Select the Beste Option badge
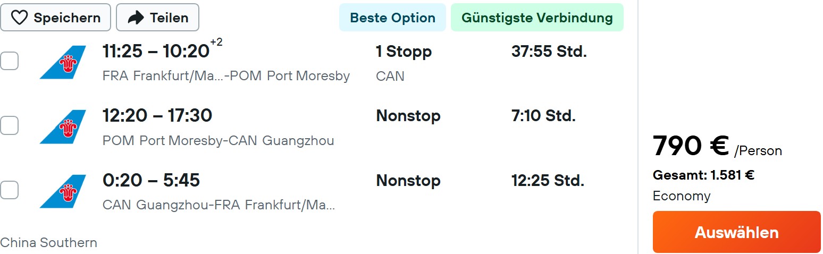 pyautogui.click(x=392, y=18)
